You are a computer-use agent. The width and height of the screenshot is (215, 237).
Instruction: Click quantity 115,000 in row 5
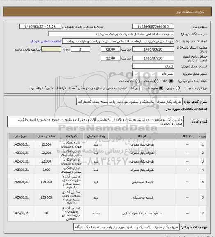coord(46,182)
